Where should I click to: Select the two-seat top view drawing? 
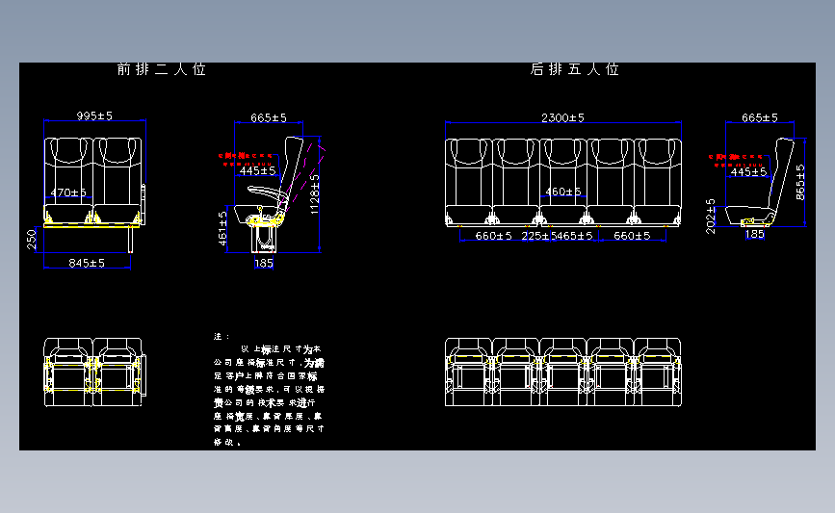click(94, 372)
